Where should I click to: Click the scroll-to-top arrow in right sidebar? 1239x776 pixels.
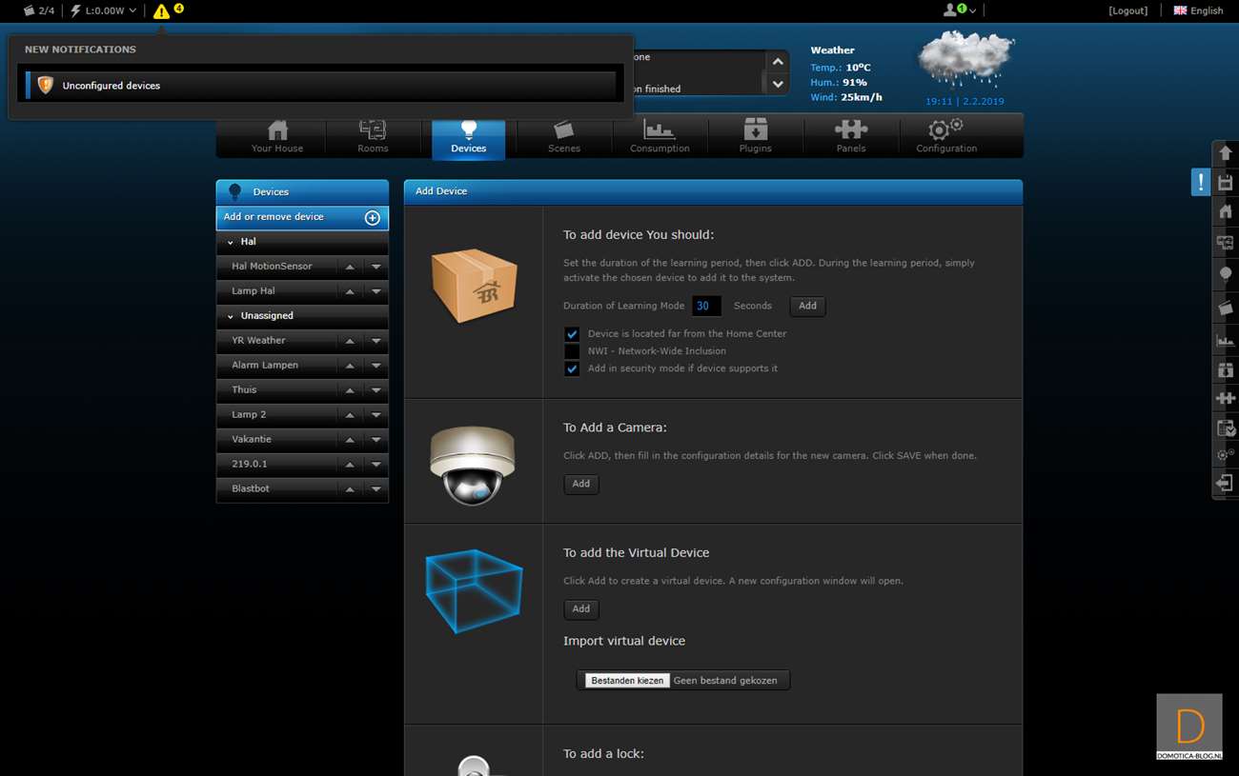[1226, 153]
